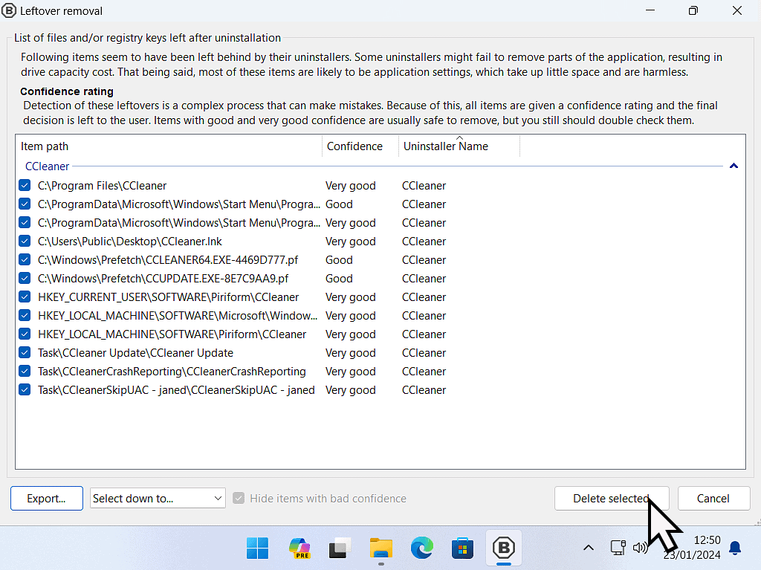The image size is (761, 570).
Task: Click the volume speaker tray icon
Action: click(639, 548)
